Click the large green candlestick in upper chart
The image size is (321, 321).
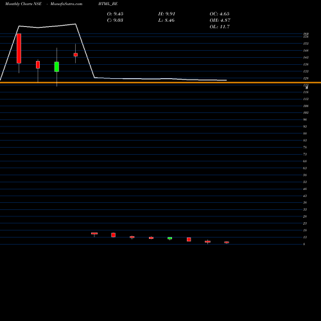pyautogui.click(x=56, y=67)
